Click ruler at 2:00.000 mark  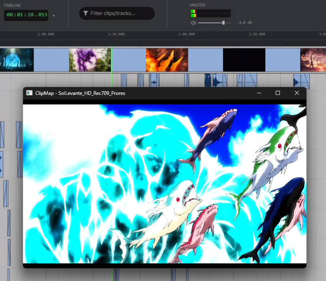coord(187,34)
